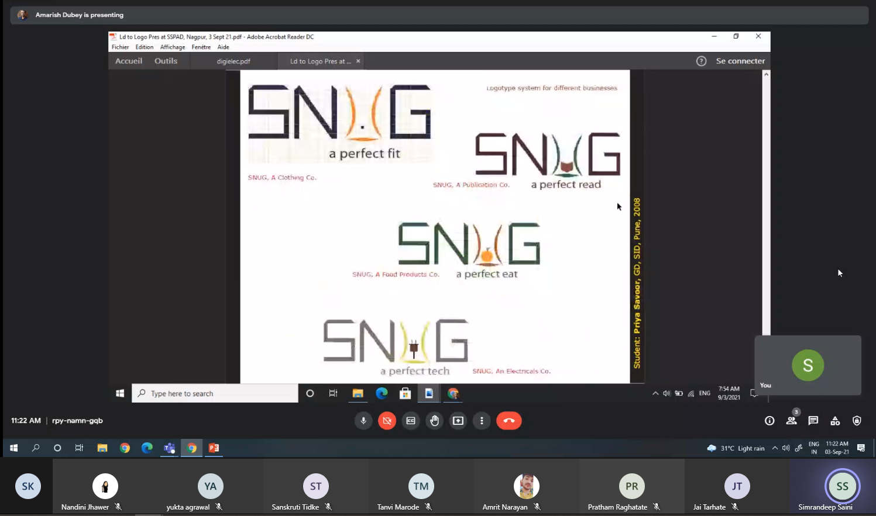Leave the call with the red hang-up button

pyautogui.click(x=509, y=421)
